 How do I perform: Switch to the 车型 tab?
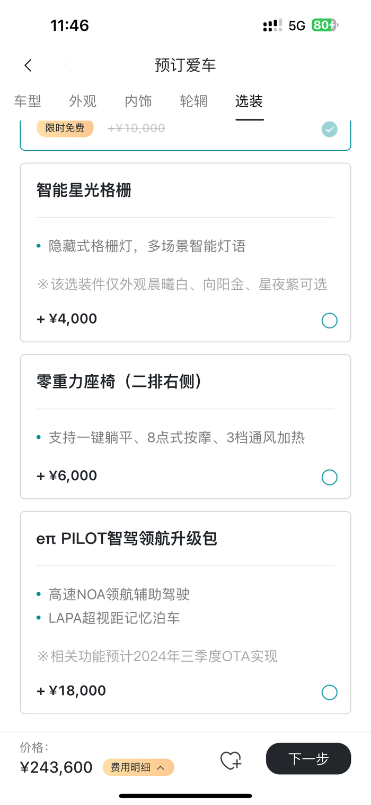28,101
